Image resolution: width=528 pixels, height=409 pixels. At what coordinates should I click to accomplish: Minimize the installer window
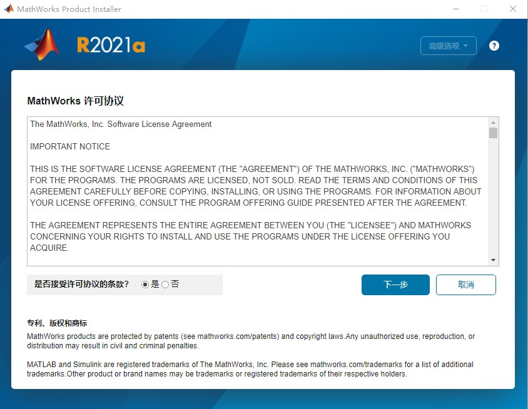click(x=455, y=9)
